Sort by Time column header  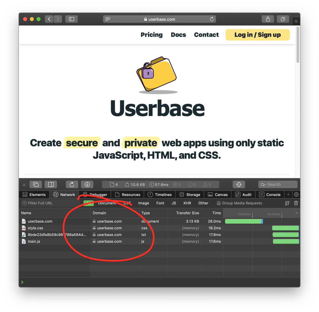point(212,213)
